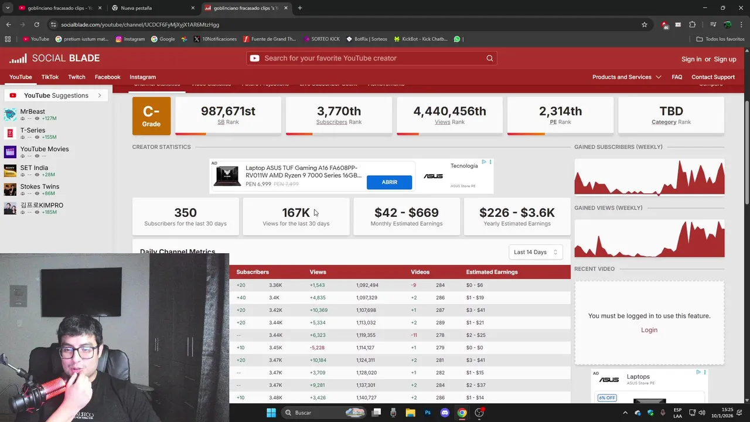Click the Gained Subscribers weekly chart
This screenshot has height=422, width=750.
pos(649,177)
